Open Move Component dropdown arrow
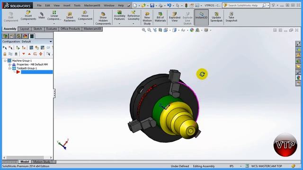This screenshot has height=170, width=303. click(x=85, y=24)
